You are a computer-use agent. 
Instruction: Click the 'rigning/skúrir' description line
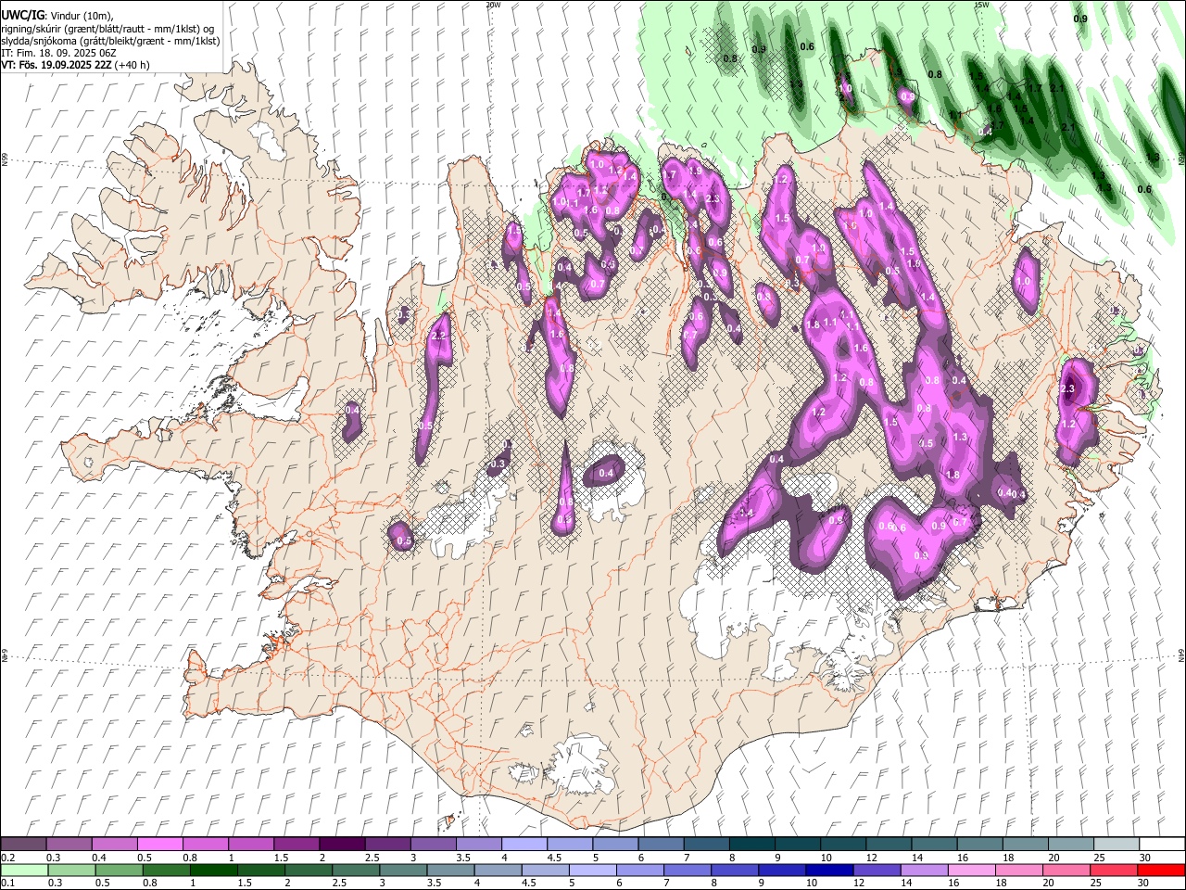107,29
